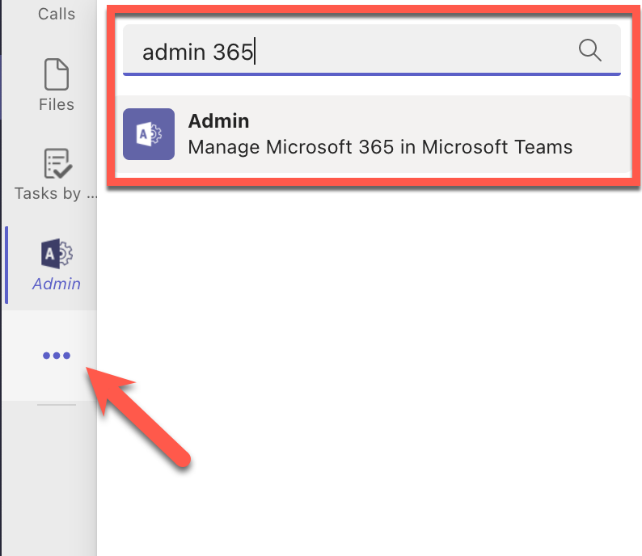
Task: Click the sidebar divider line under the ellipsis
Action: click(x=57, y=405)
